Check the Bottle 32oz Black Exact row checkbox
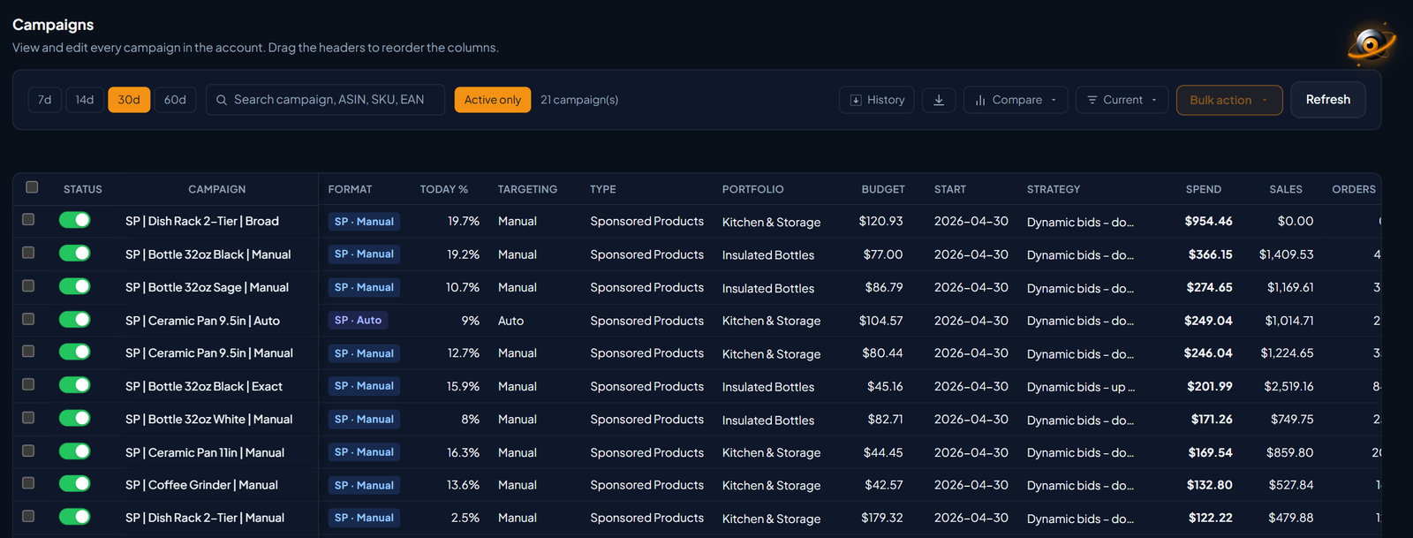This screenshot has width=1413, height=538. tap(28, 384)
